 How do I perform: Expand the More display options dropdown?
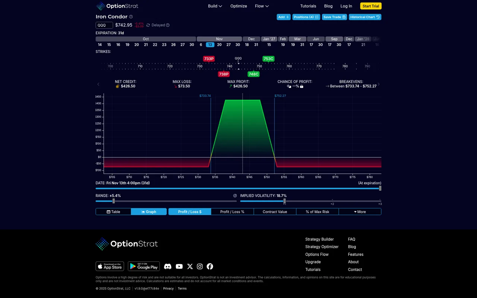pyautogui.click(x=360, y=212)
